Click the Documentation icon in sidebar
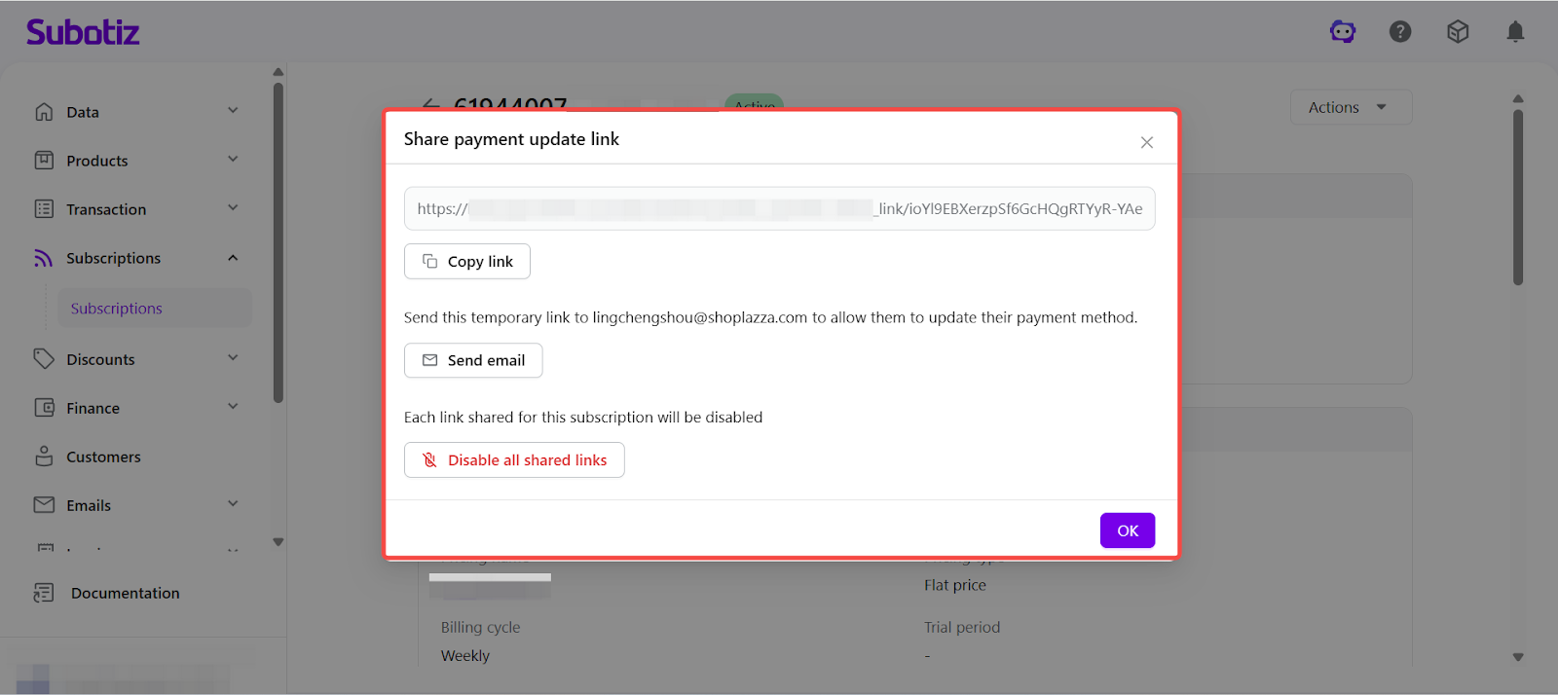The width and height of the screenshot is (1558, 695). pyautogui.click(x=44, y=593)
